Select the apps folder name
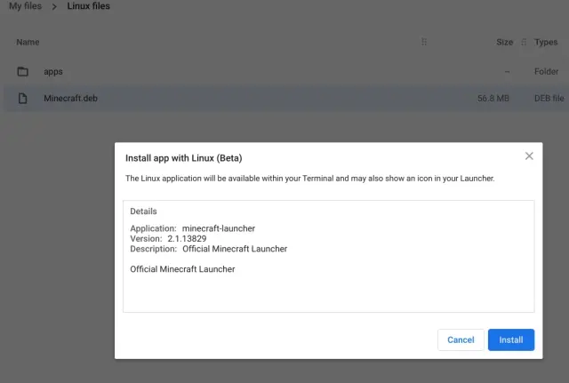 [x=53, y=71]
